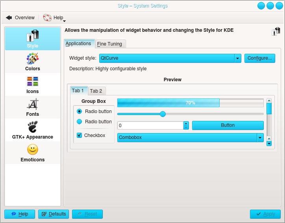
Task: Click the Help button at the bottom
Action: point(20,214)
